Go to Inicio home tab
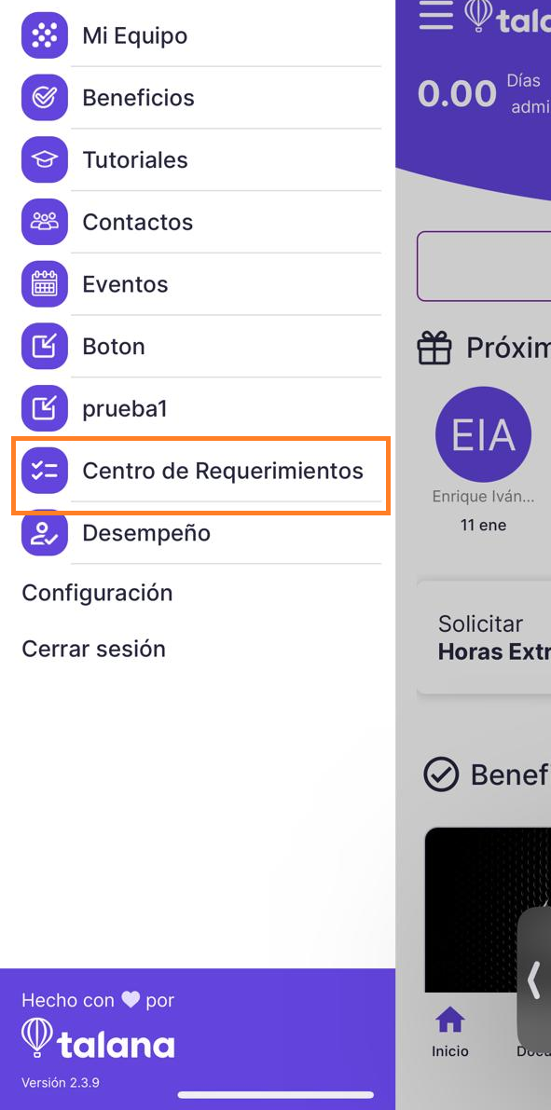The width and height of the screenshot is (551, 1110). (x=450, y=1032)
